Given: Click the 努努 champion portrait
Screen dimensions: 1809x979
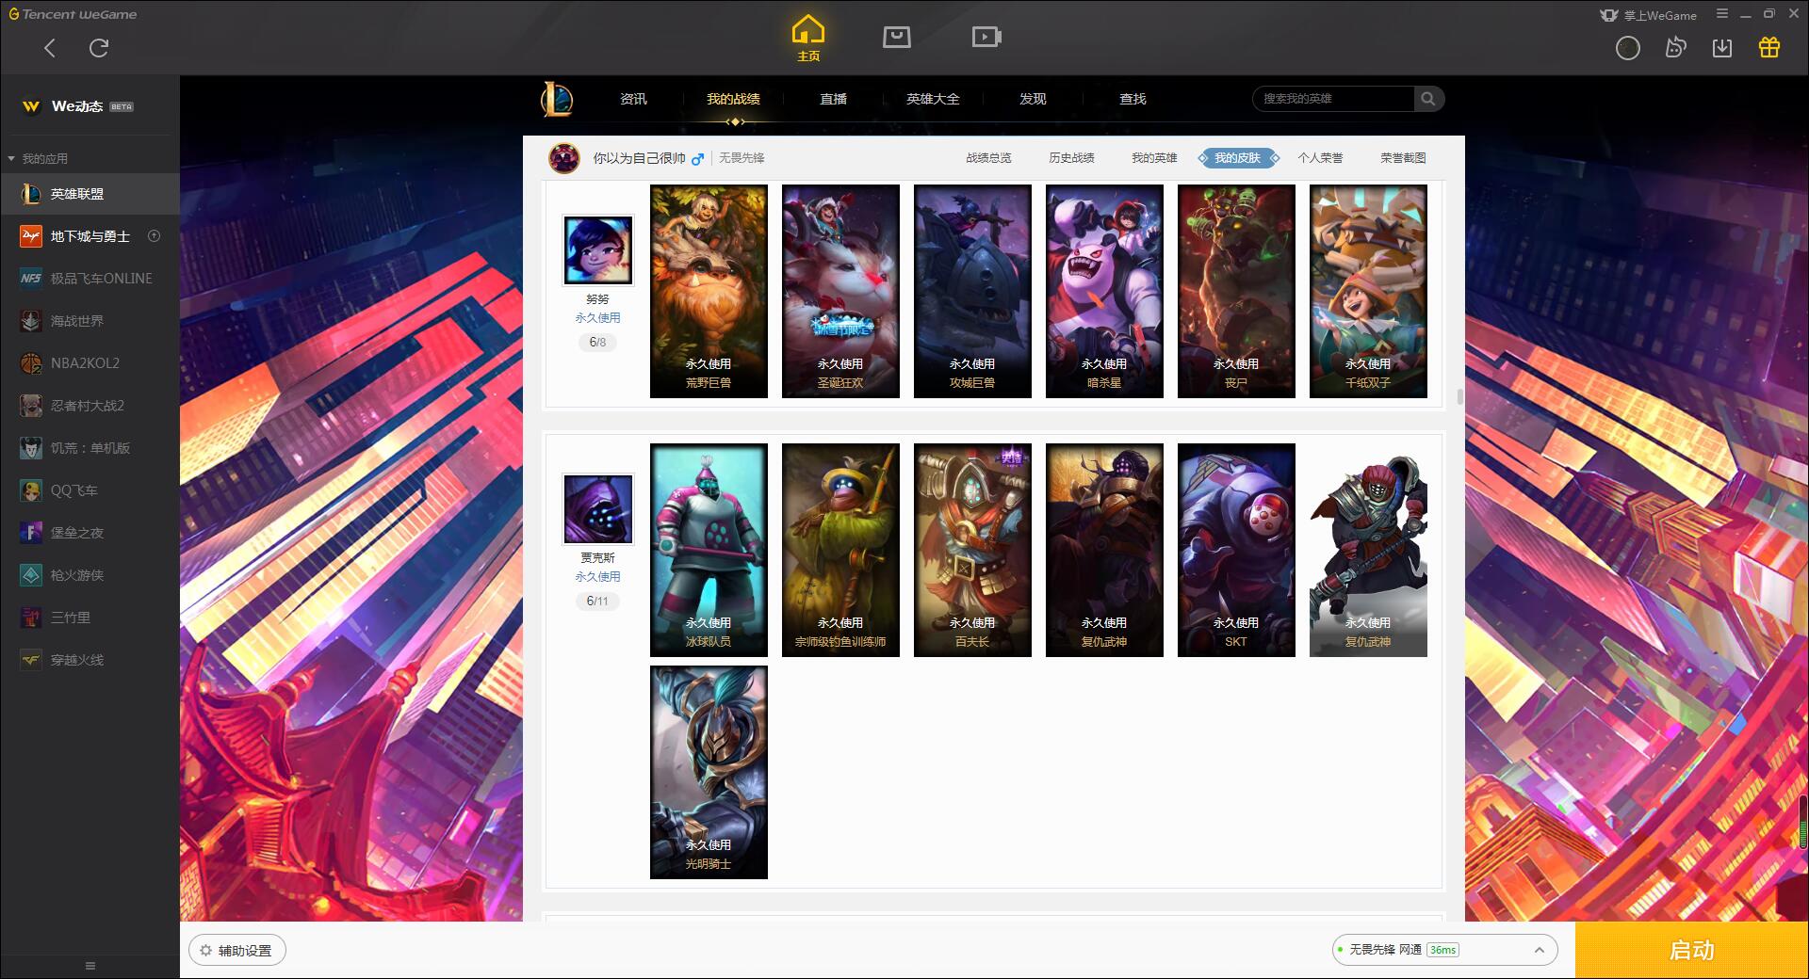Looking at the screenshot, I should click(x=597, y=249).
